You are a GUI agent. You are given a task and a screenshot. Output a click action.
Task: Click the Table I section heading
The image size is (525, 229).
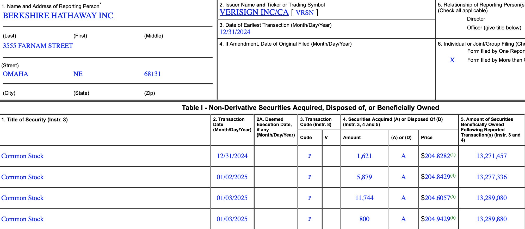[x=310, y=108]
